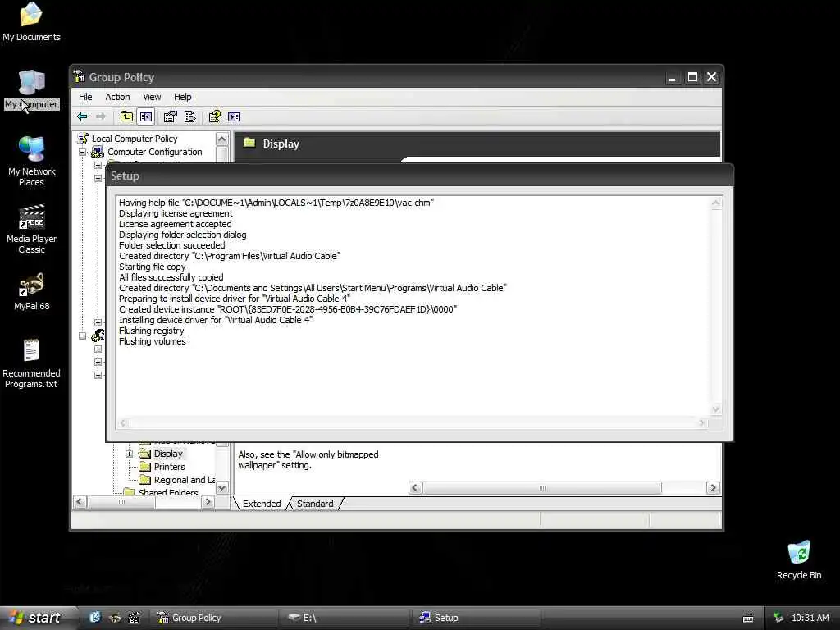Screen dimensions: 840x630
Task: Maximize the Group Policy window
Action: point(692,77)
